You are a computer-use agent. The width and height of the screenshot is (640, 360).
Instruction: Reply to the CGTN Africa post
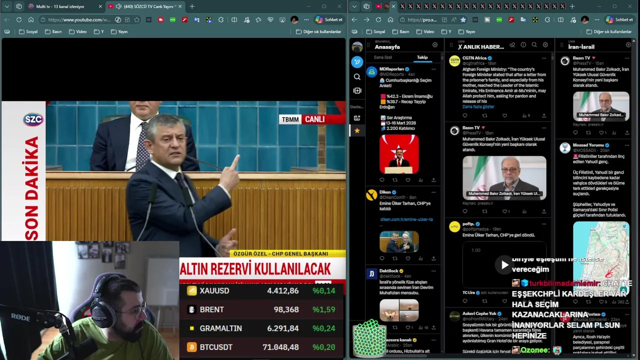point(465,115)
